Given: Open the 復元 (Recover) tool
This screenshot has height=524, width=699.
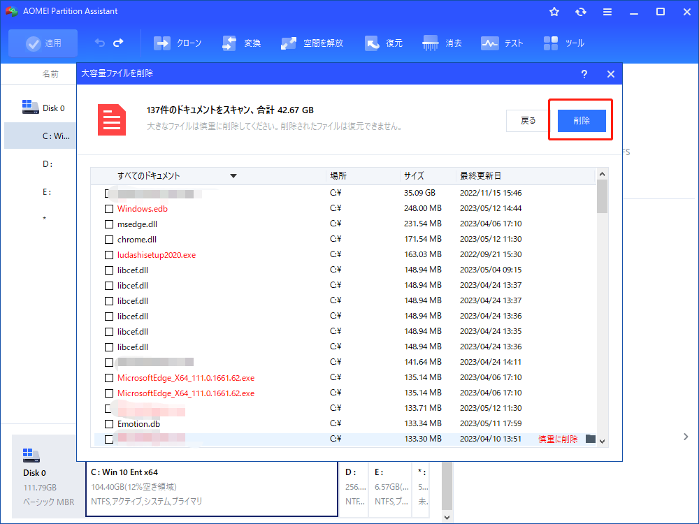Looking at the screenshot, I should (x=383, y=43).
